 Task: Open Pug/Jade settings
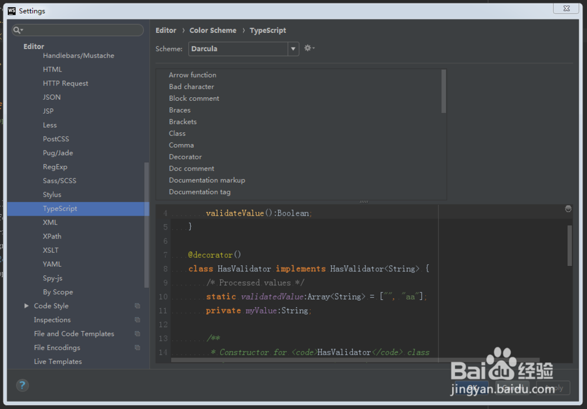click(58, 152)
